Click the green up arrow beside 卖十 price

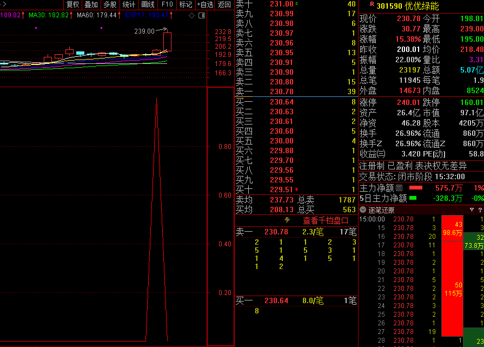296,4
